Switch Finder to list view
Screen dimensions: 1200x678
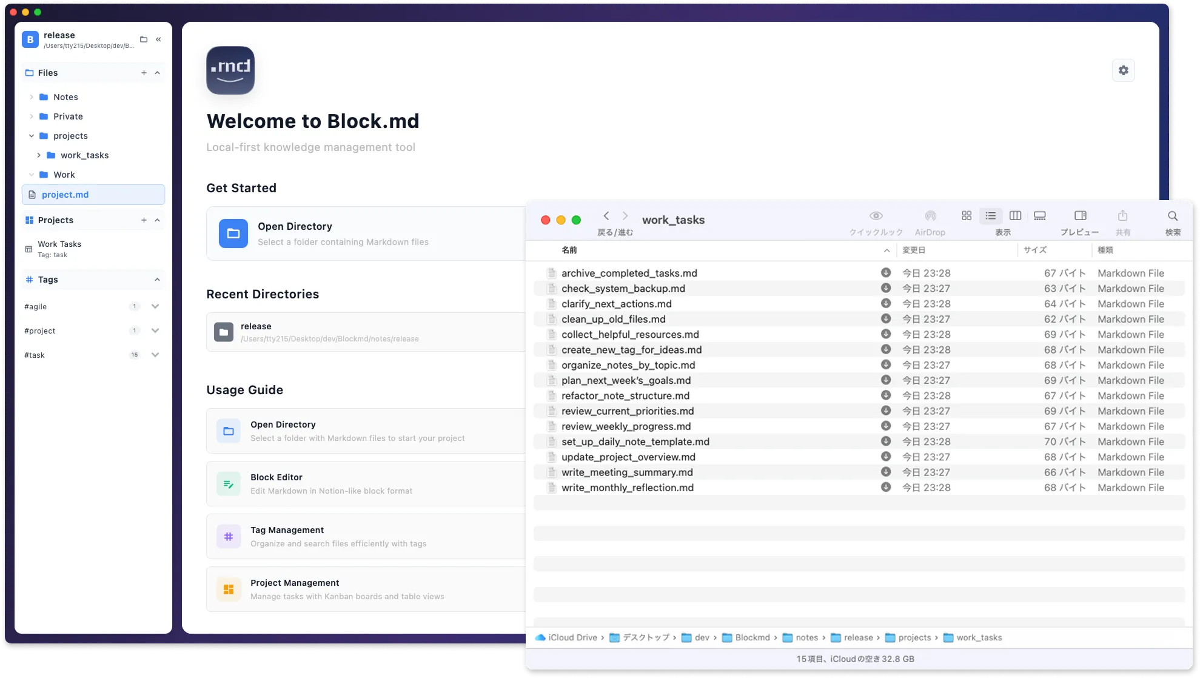991,216
